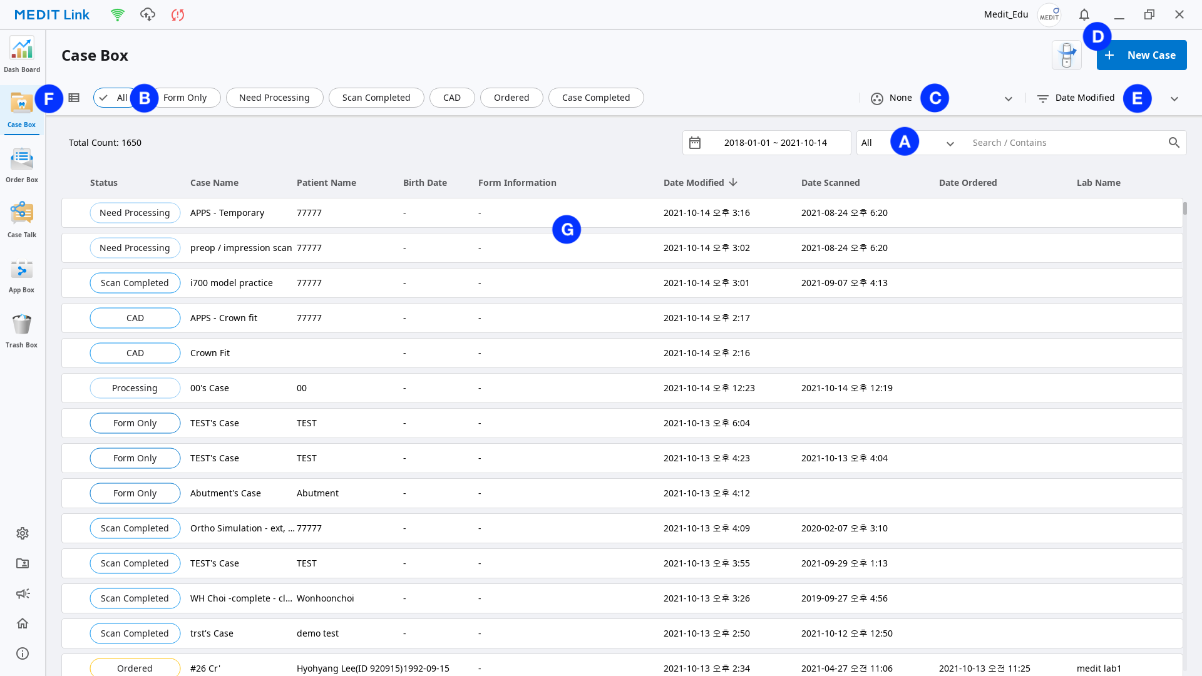Click the Patient Name column header
1202x676 pixels.
coord(326,183)
